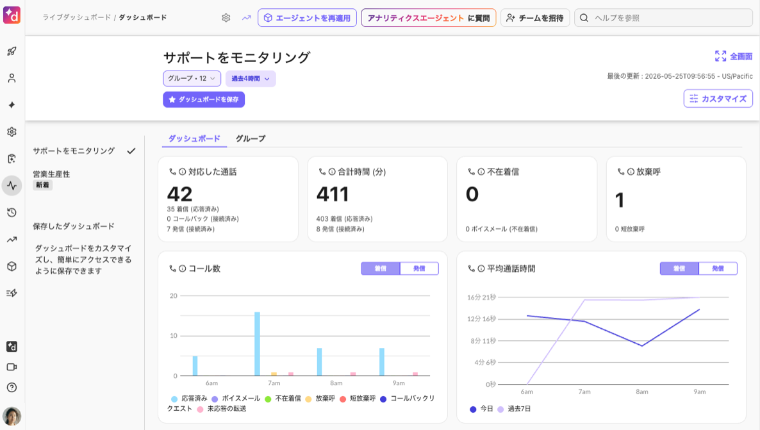Focus the ヘルプを参照 search field
The height and width of the screenshot is (430, 760).
(663, 18)
